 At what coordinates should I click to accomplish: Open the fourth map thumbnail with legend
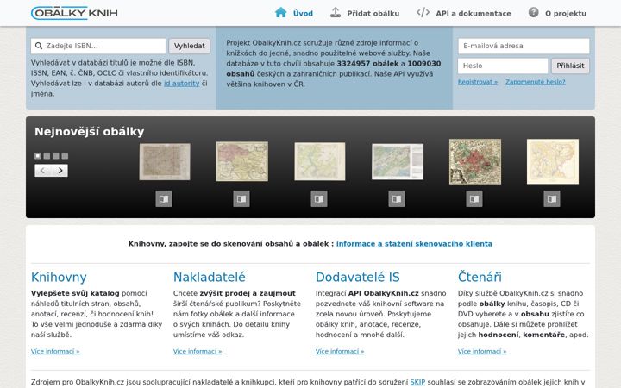[398, 161]
